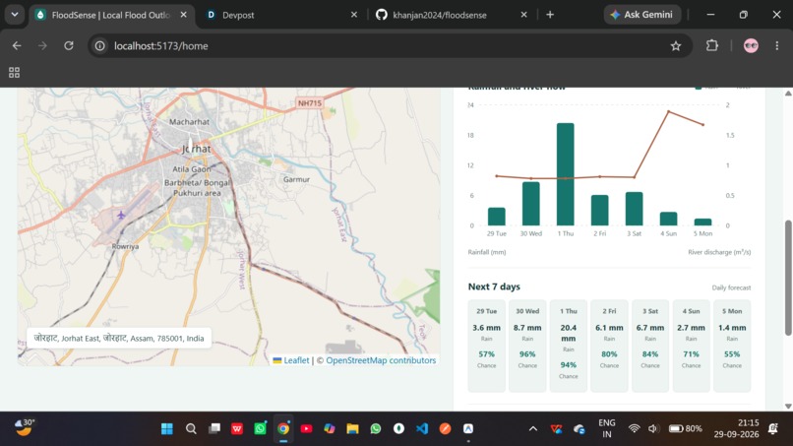The height and width of the screenshot is (446, 793).
Task: Open the Windows Start menu
Action: (x=167, y=429)
